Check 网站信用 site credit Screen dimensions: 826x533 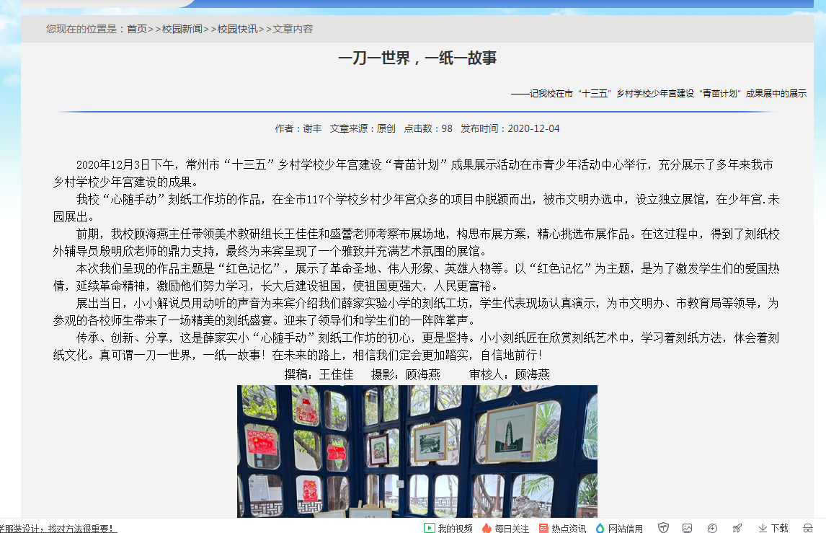coord(619,528)
